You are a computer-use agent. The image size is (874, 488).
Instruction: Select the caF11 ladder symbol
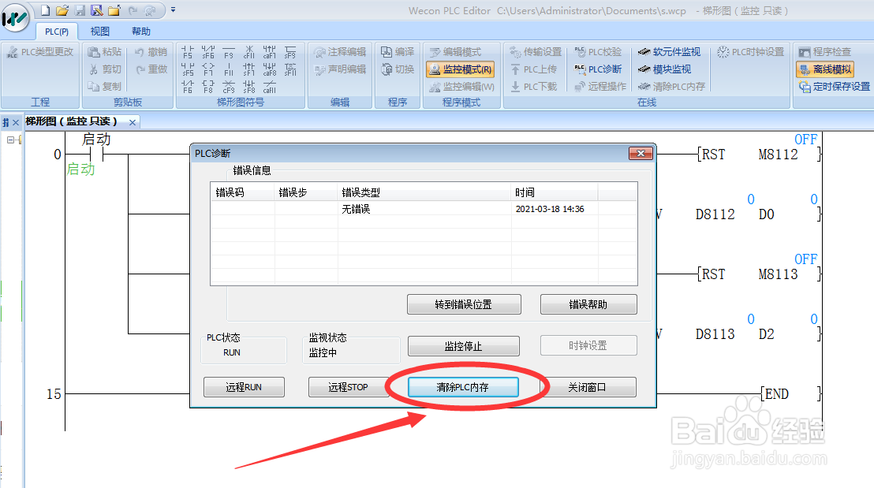(x=269, y=87)
